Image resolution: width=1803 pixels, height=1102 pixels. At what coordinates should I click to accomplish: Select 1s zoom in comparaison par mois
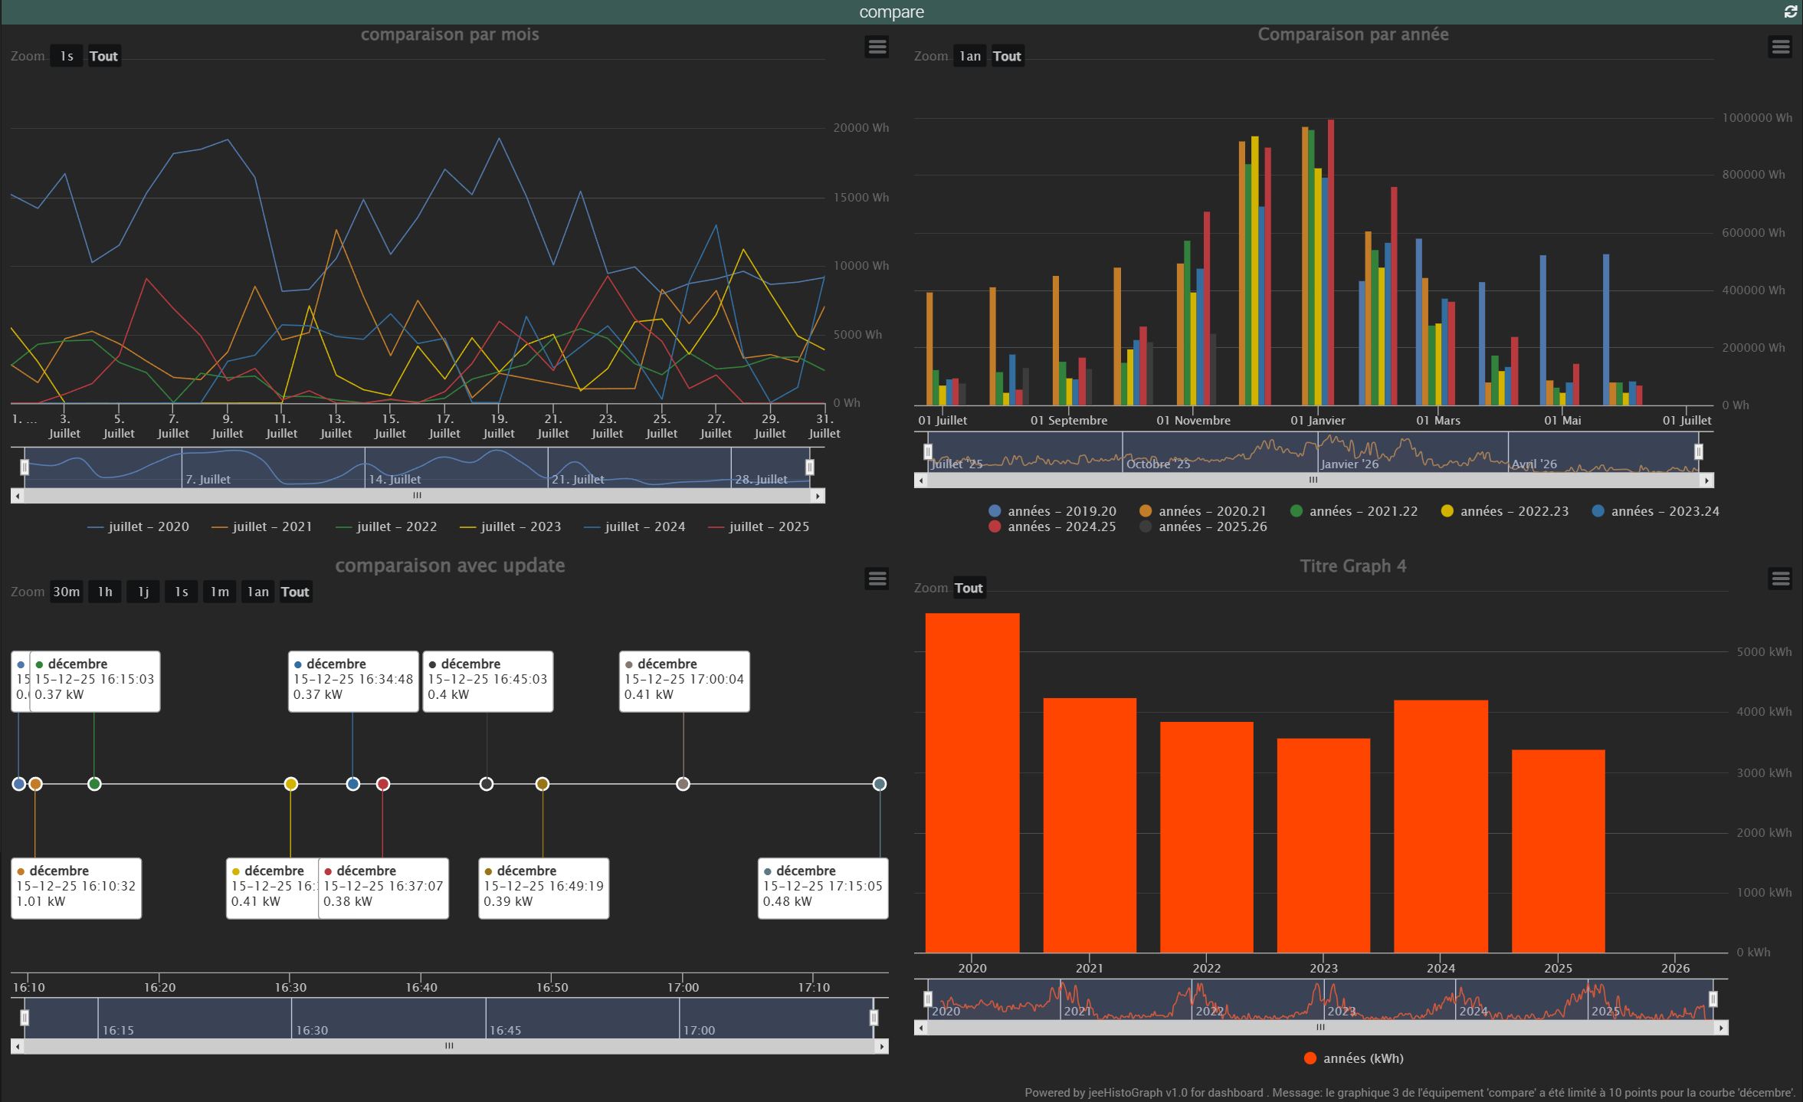click(67, 56)
